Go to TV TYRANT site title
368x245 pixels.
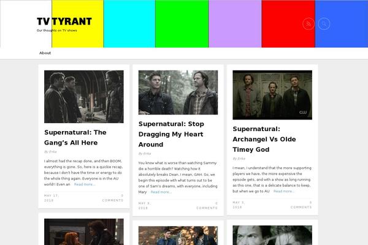coord(64,21)
